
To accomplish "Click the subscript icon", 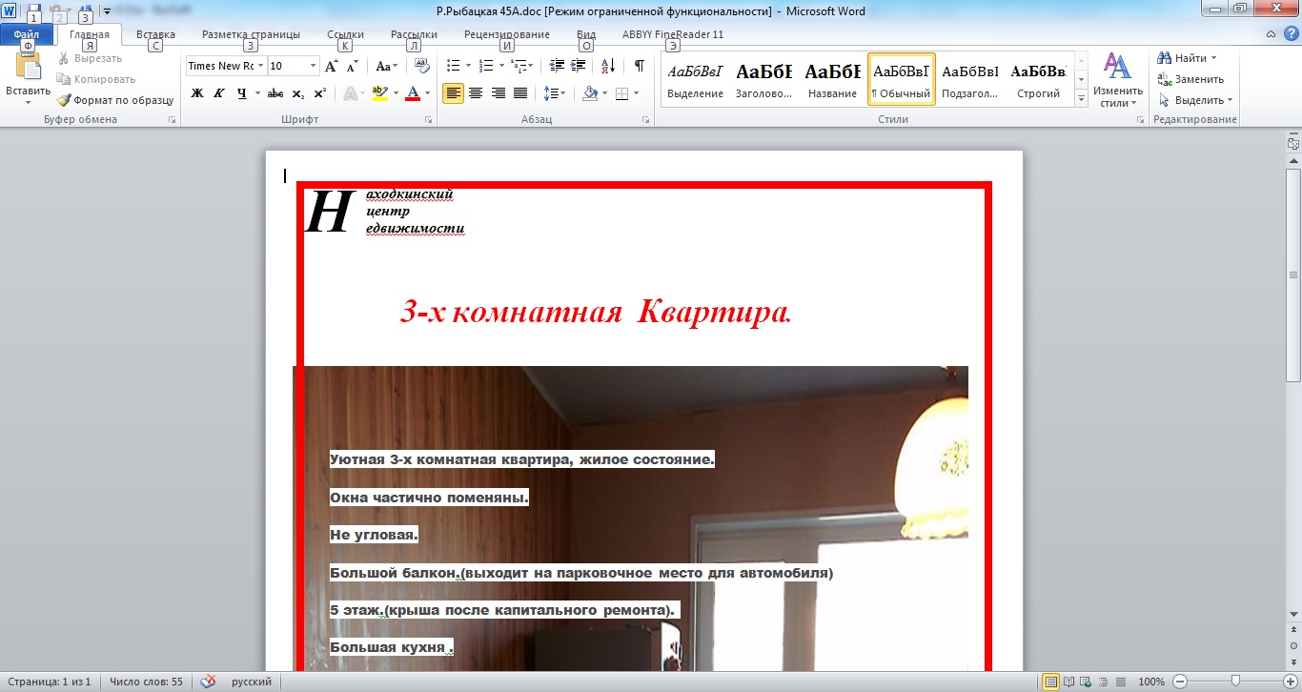I will pyautogui.click(x=298, y=93).
